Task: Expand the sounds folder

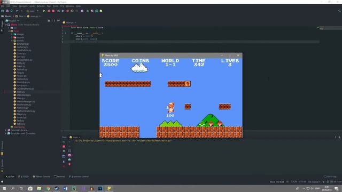Action: click(x=12, y=37)
